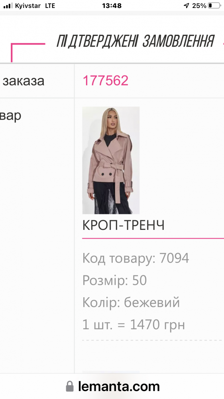Screen dimensions: 224x399
Task: Tap the crop-trench product thumbnail image
Action: click(111, 160)
